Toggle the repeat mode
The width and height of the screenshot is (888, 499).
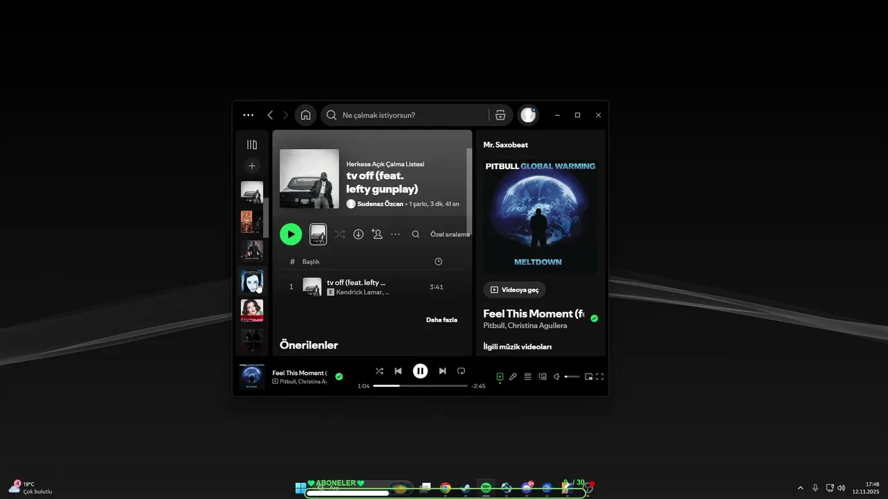pos(461,371)
